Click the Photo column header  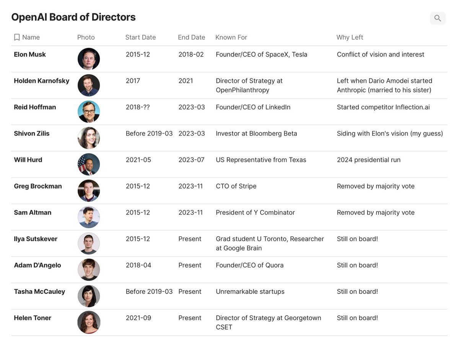[86, 37]
